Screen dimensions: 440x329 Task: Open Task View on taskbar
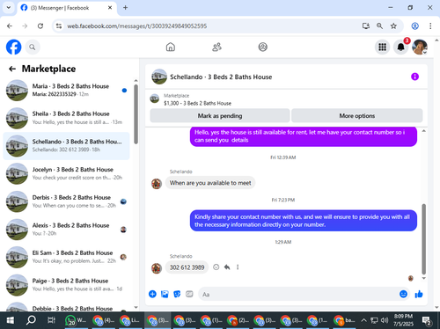point(51,320)
